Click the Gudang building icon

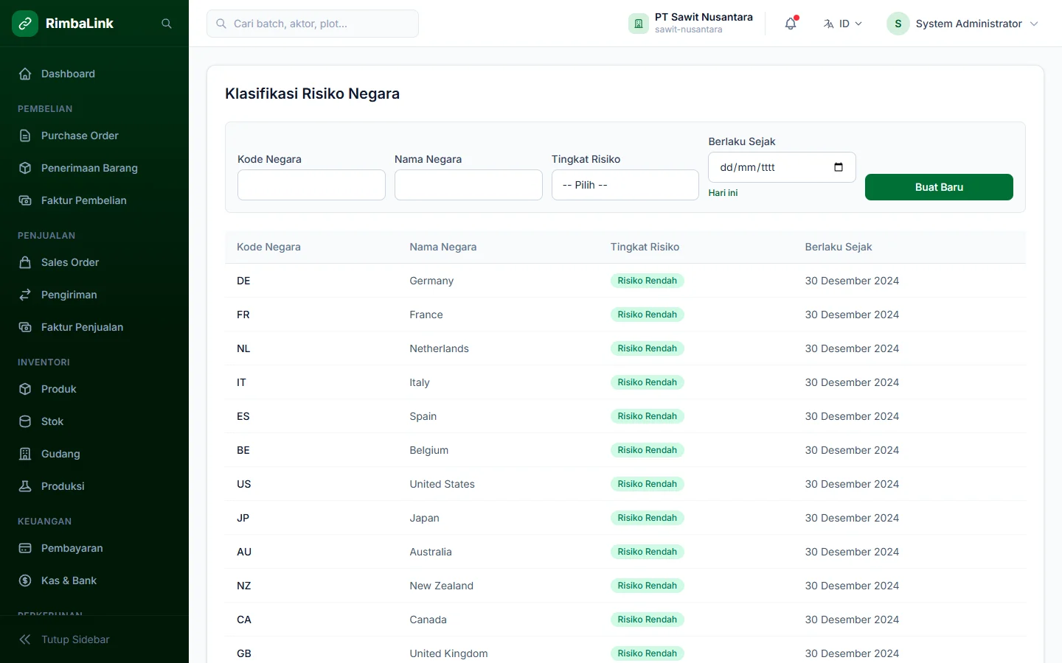tap(25, 454)
